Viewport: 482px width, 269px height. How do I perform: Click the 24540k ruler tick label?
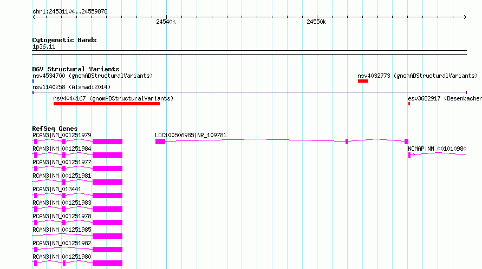[166, 22]
